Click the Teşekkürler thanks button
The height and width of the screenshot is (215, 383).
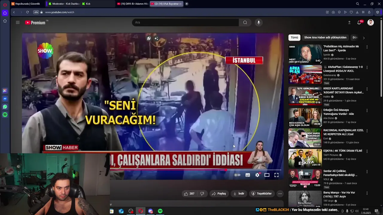(x=262, y=193)
